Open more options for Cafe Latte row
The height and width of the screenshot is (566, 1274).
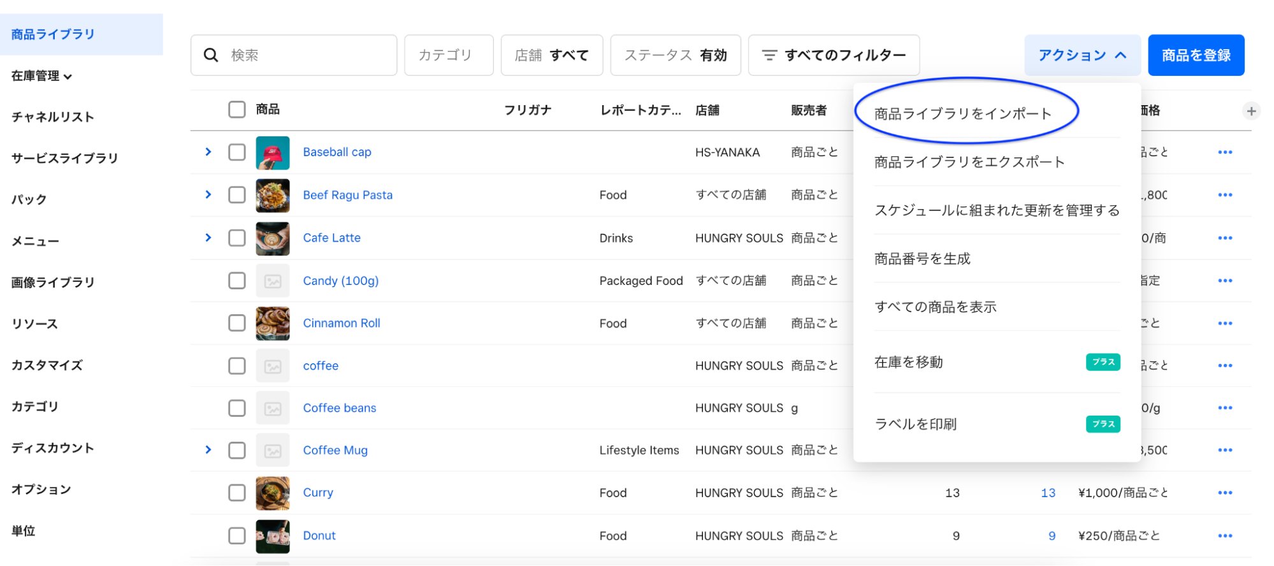[1225, 238]
